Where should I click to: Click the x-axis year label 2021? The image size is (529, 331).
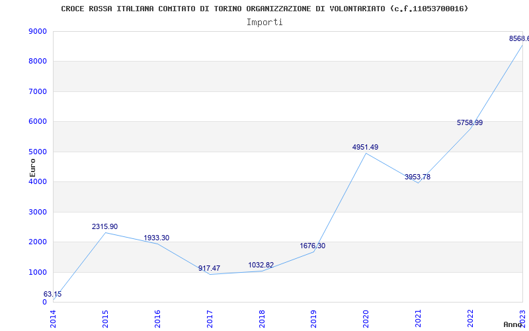coord(419,319)
